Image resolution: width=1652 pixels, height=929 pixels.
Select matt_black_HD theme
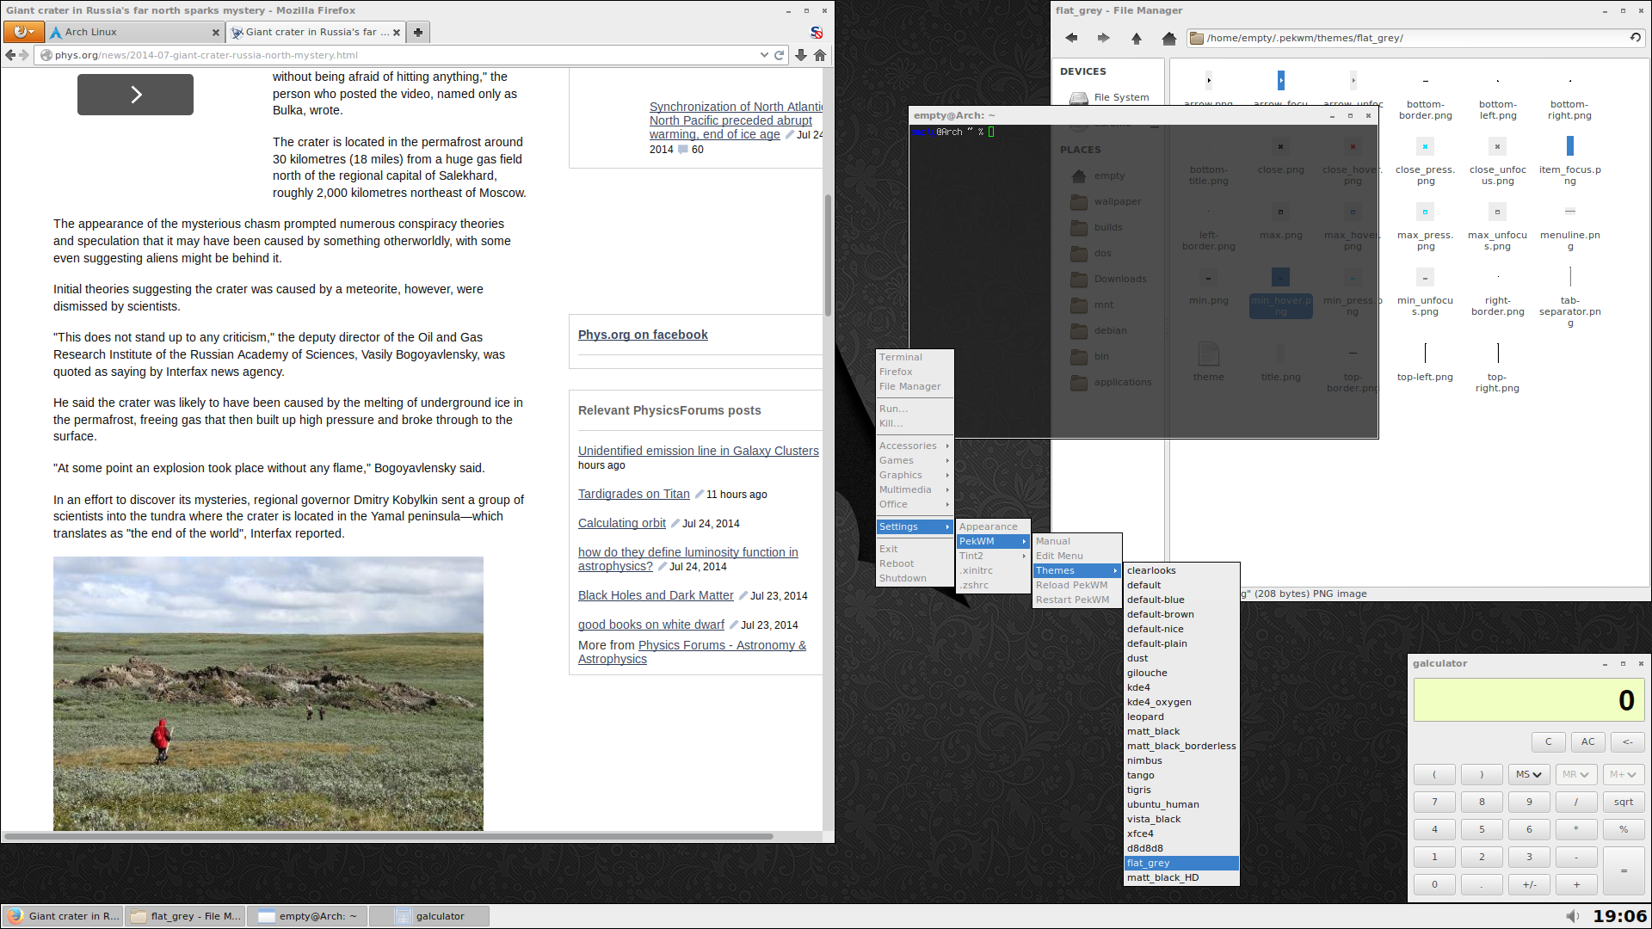pyautogui.click(x=1181, y=877)
